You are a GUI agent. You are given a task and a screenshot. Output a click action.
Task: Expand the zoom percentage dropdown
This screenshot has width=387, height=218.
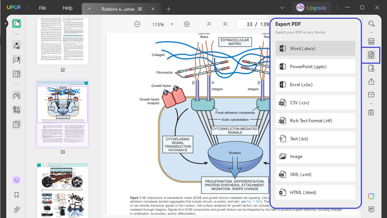172,25
